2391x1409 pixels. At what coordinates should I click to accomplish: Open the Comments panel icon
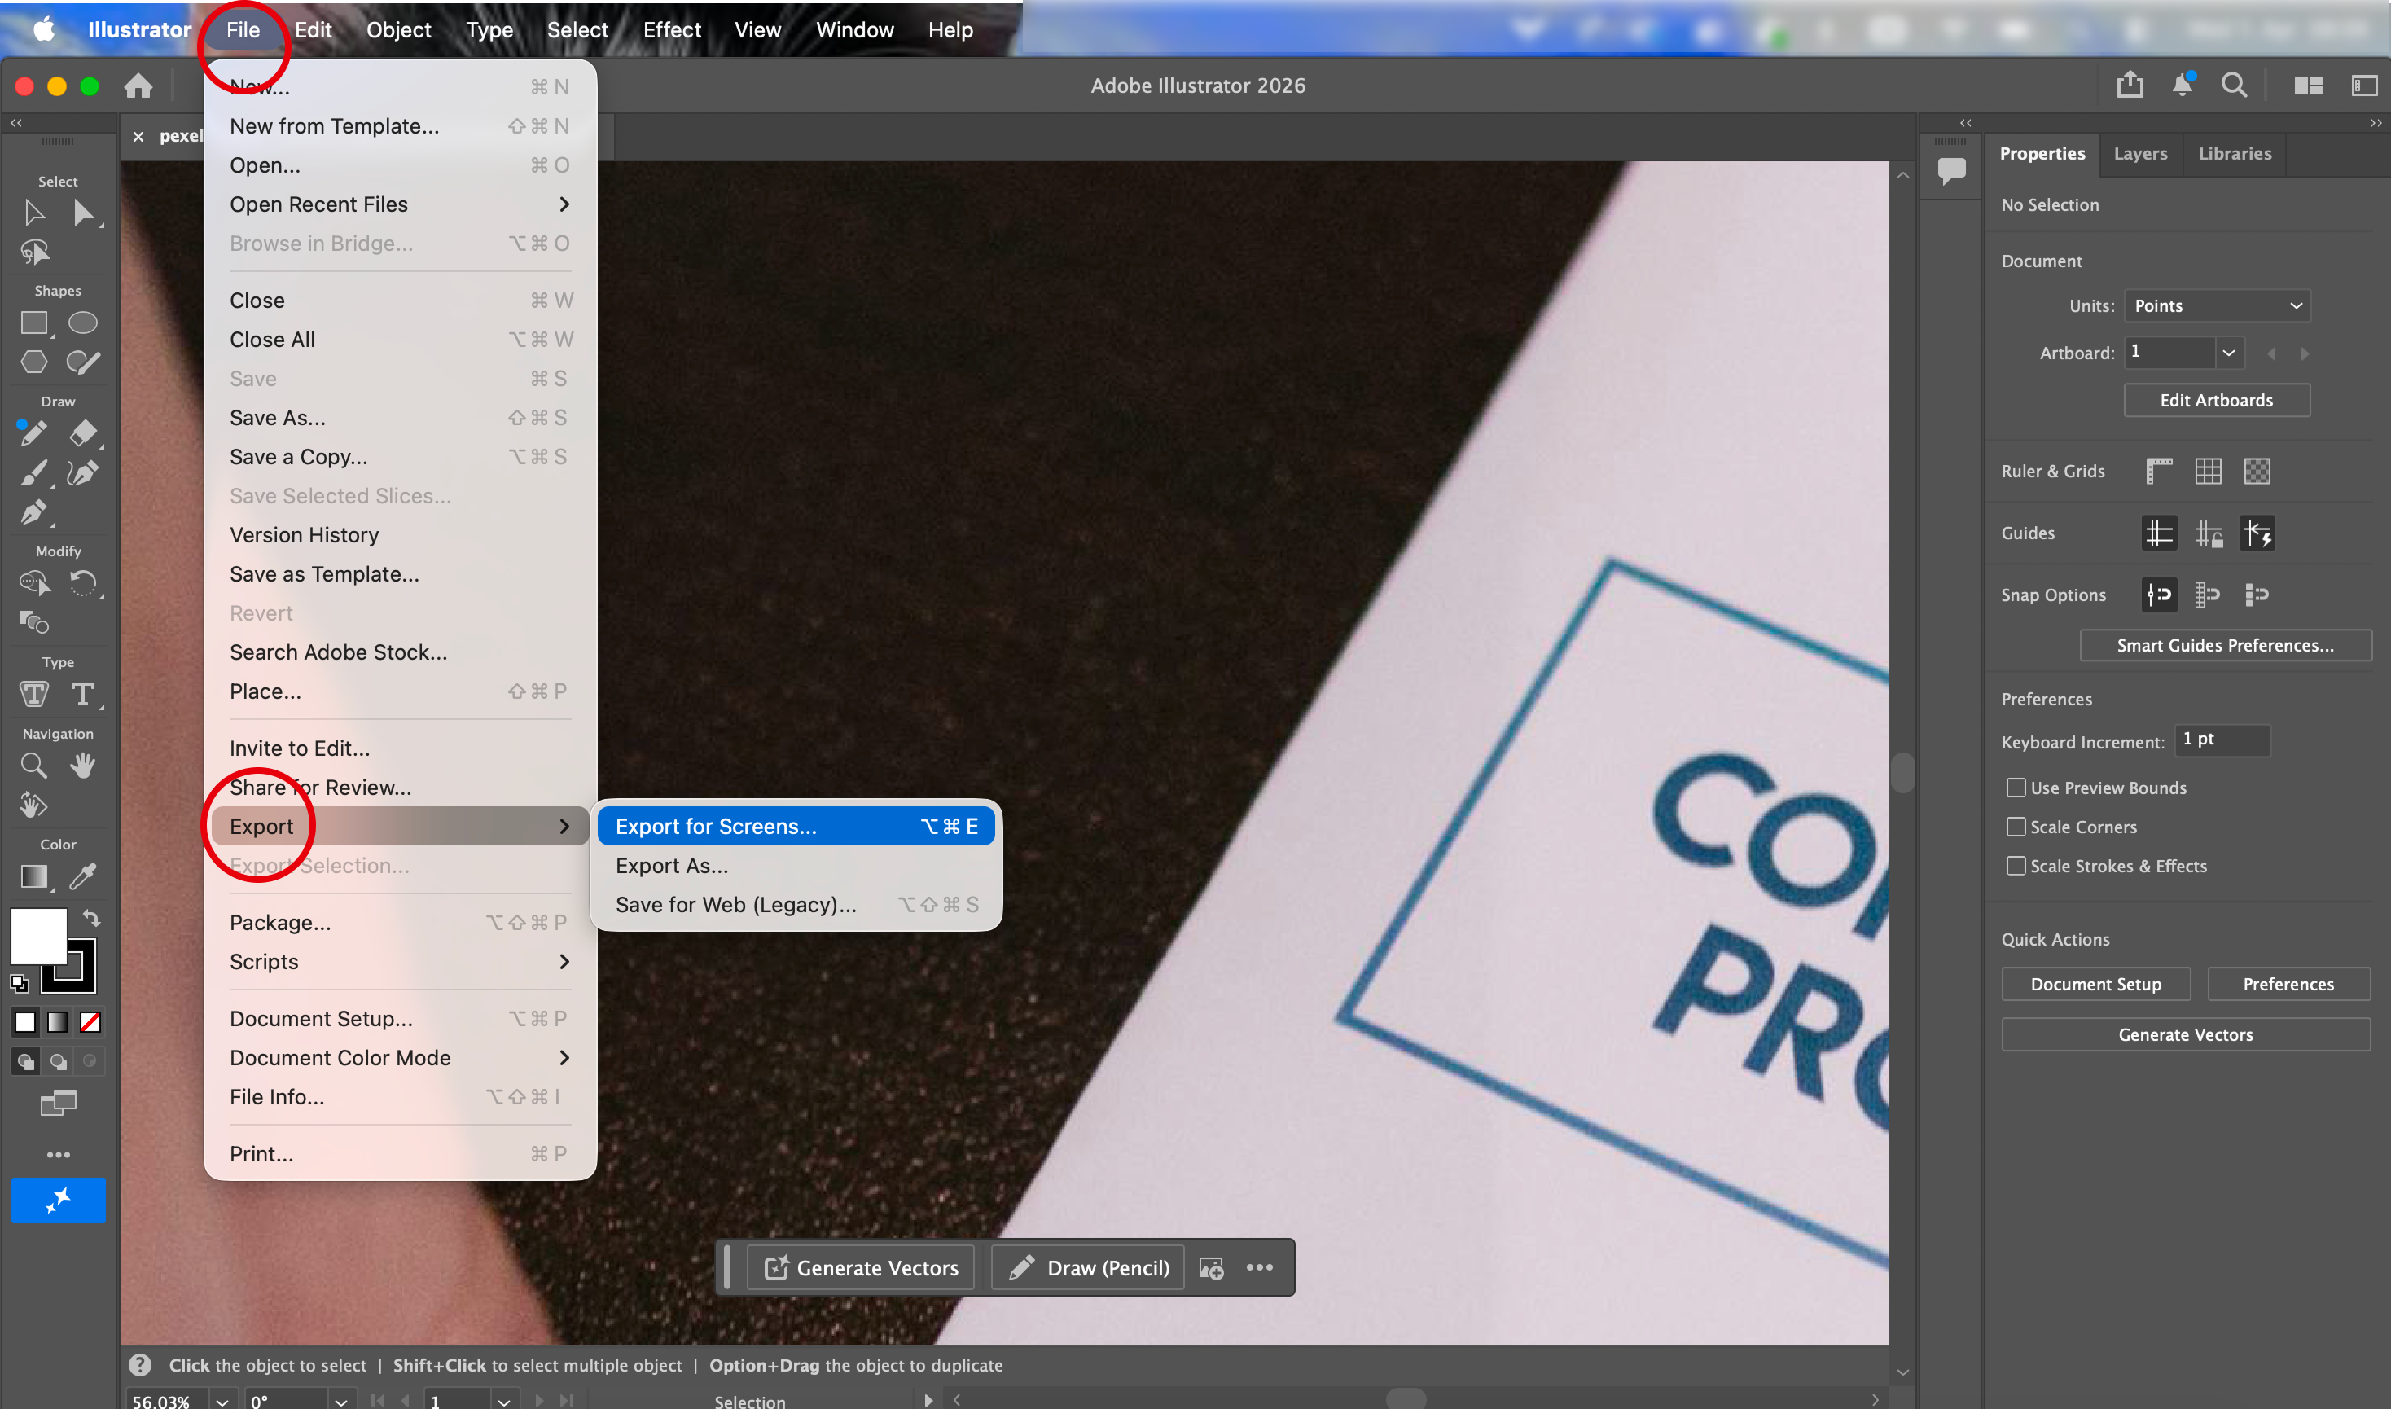[x=1951, y=171]
